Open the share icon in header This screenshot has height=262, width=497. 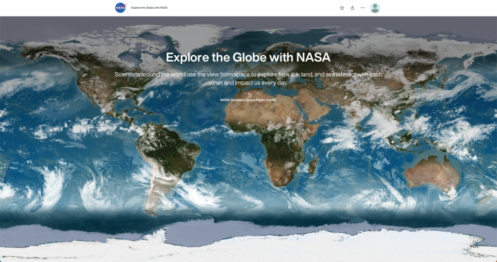pos(352,8)
